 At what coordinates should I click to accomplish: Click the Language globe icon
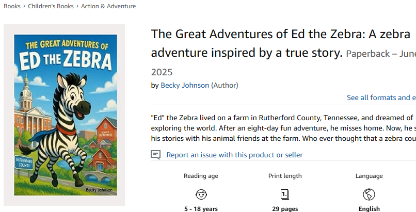click(x=369, y=194)
